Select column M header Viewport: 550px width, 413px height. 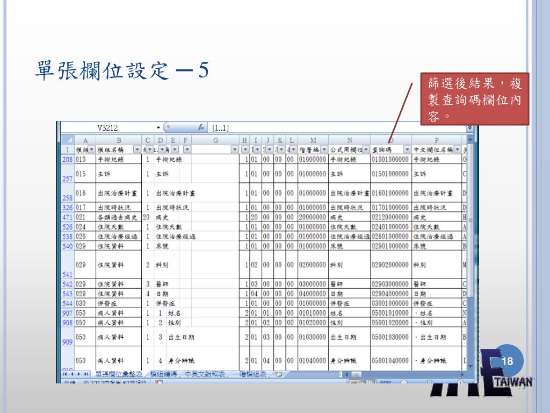click(x=313, y=140)
